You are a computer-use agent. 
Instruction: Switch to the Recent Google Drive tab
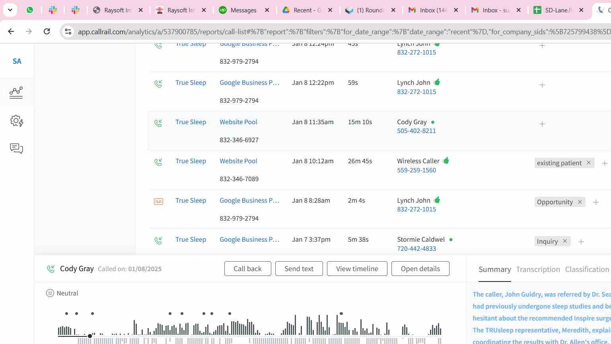307,10
